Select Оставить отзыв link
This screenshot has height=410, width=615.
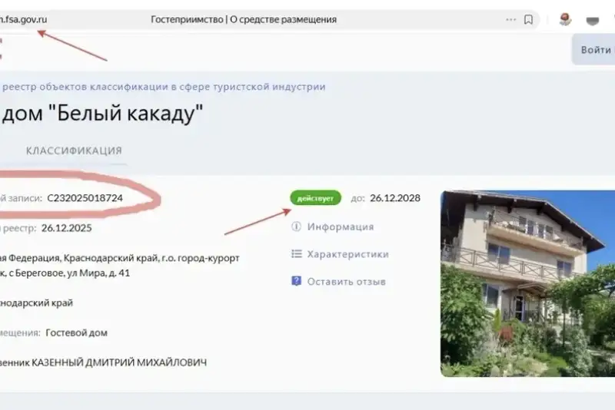click(347, 282)
